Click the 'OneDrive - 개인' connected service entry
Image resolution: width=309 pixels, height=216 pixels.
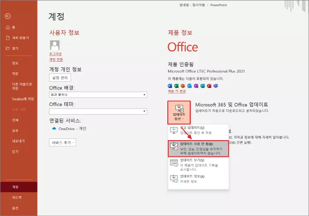point(69,128)
